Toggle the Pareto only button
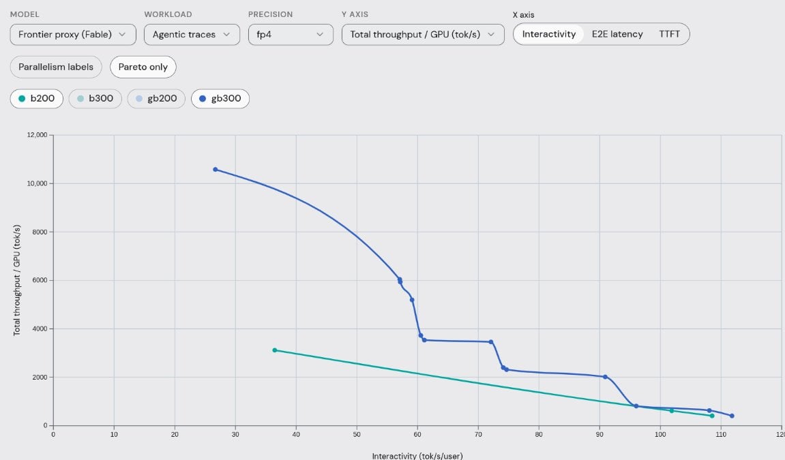785x460 pixels. click(x=143, y=67)
